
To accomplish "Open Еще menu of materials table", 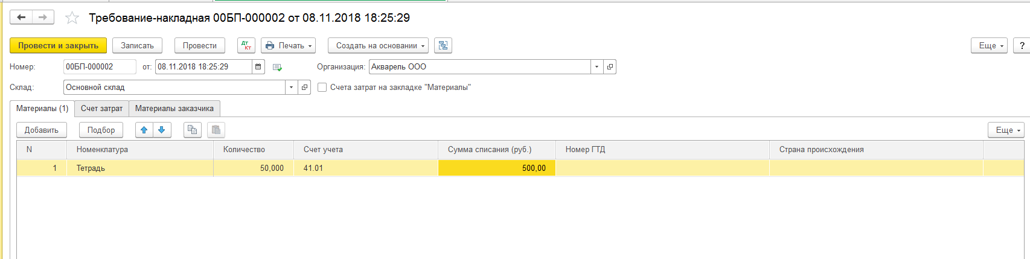I will tap(1006, 130).
